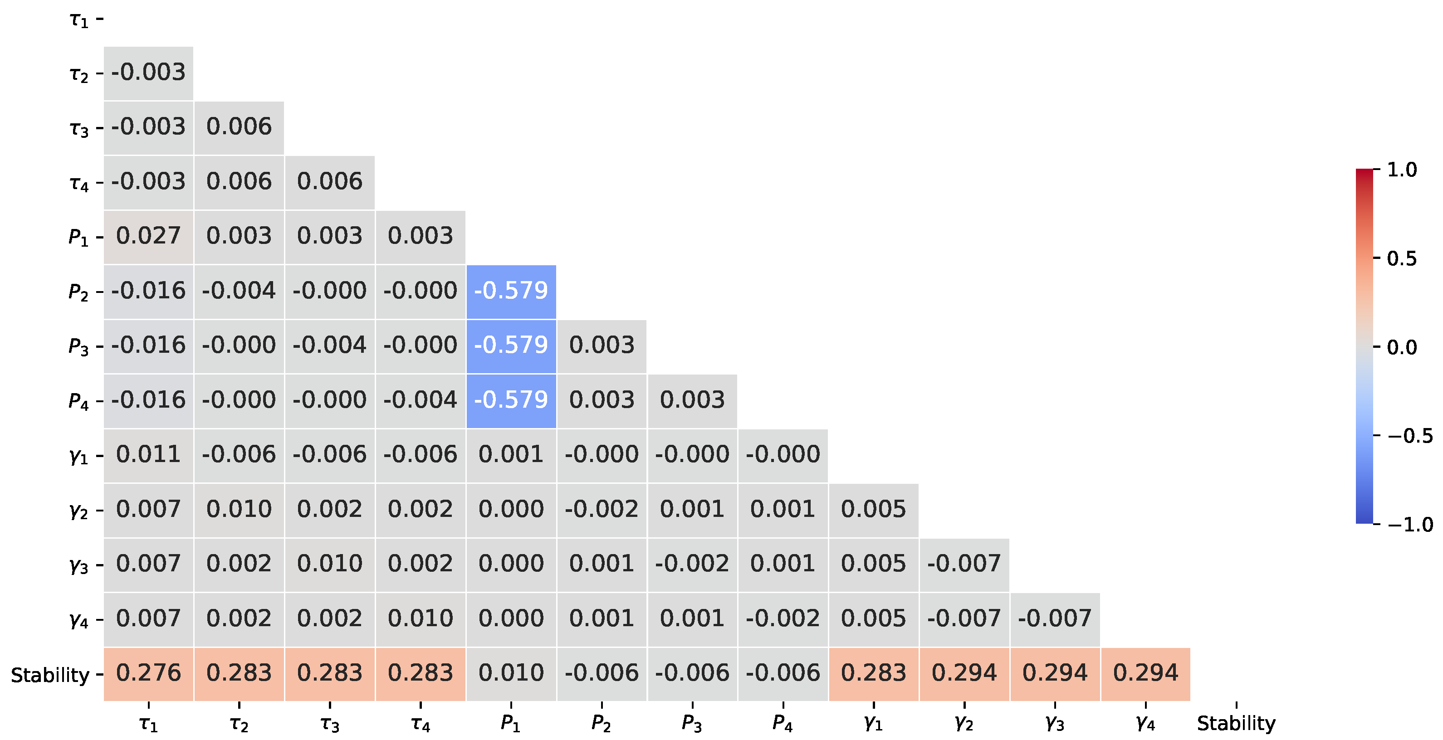Click the τ2 versus τ1 cell showing -0.003

[148, 73]
